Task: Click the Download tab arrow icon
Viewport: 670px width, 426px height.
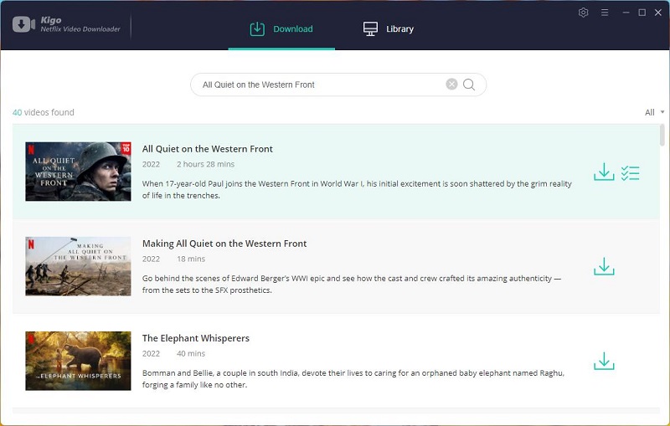Action: pos(257,29)
